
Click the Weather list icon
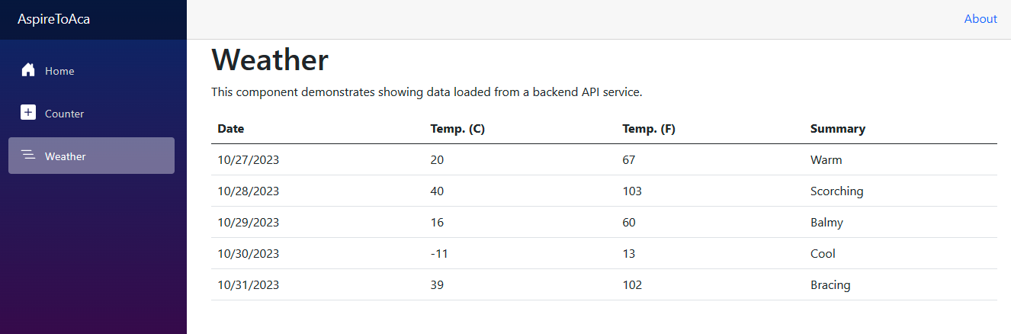[x=28, y=156]
